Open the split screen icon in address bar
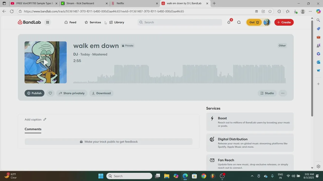The width and height of the screenshot is (323, 181). click(x=263, y=11)
